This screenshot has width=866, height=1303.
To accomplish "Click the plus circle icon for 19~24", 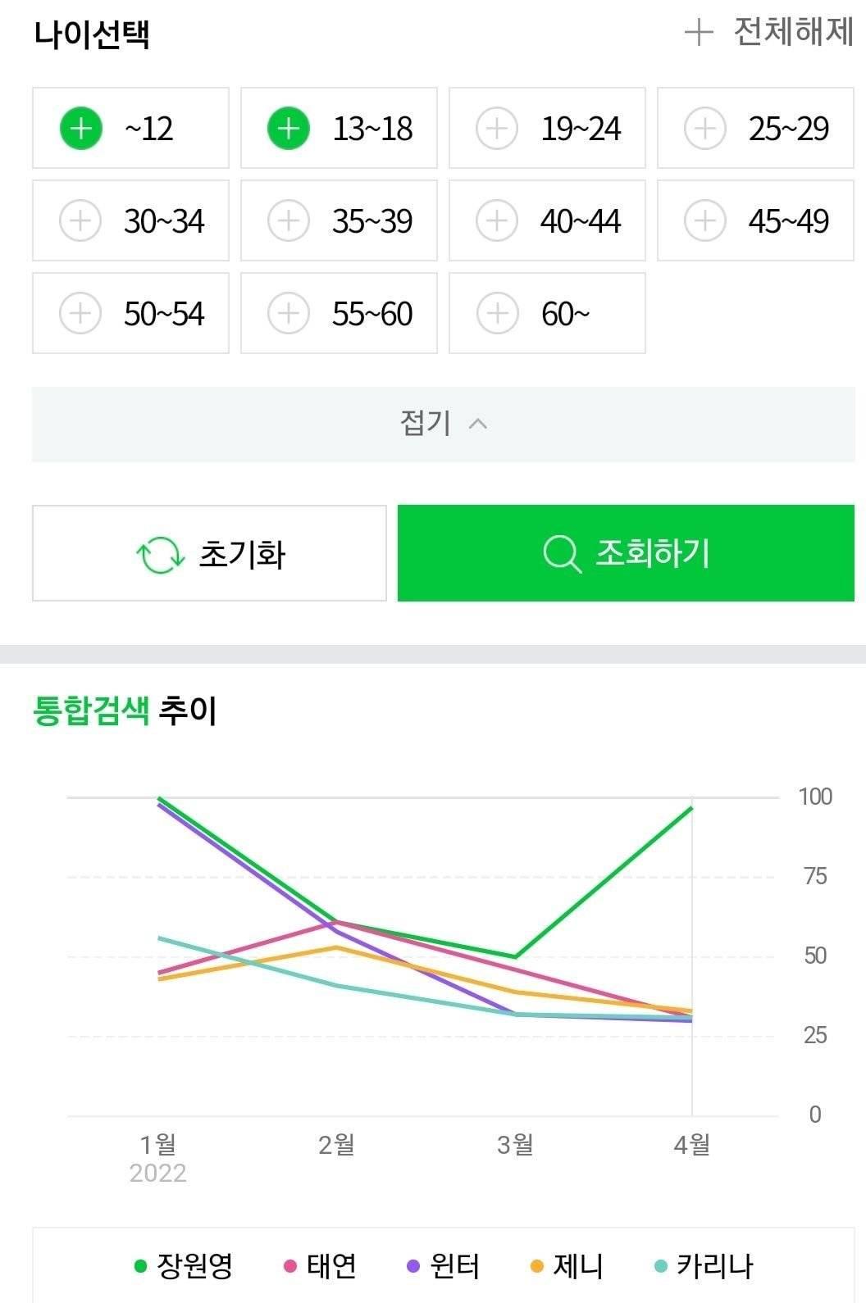I will coord(497,129).
